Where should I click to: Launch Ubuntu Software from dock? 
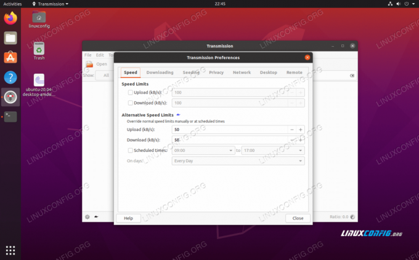coord(10,57)
